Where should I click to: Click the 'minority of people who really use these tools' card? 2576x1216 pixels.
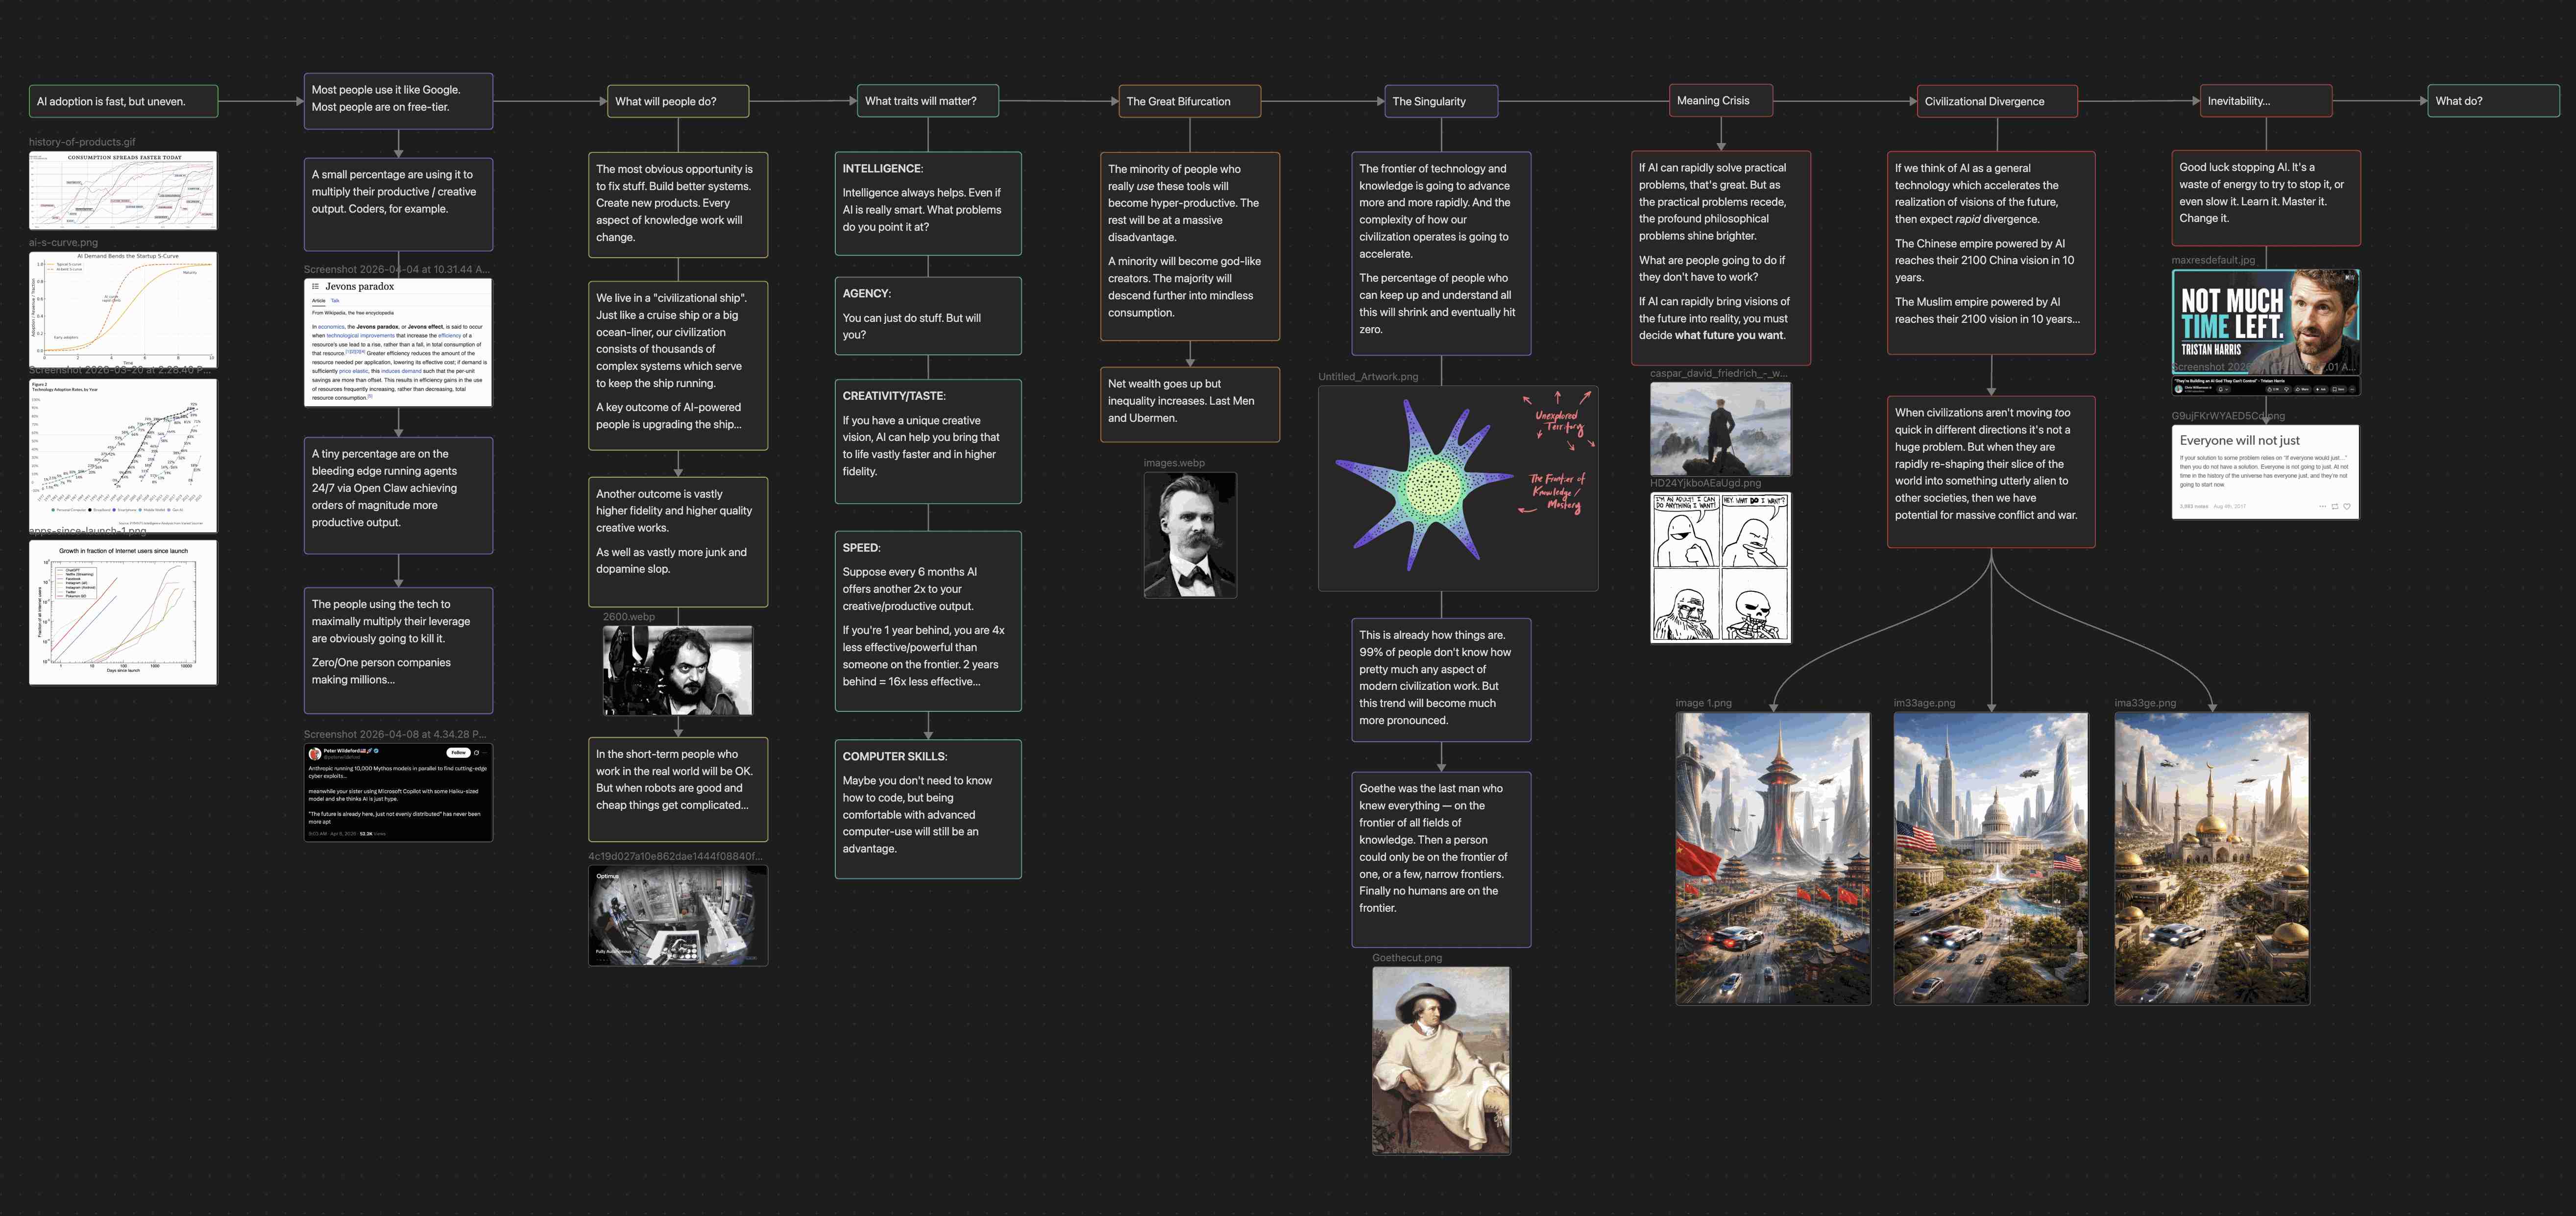point(1190,246)
